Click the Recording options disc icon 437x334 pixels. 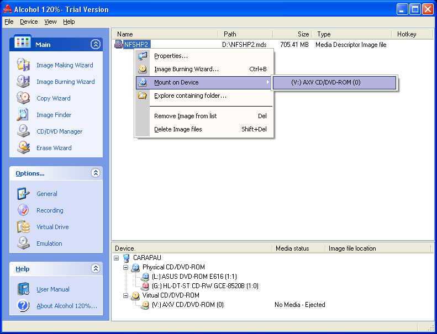pyautogui.click(x=23, y=210)
